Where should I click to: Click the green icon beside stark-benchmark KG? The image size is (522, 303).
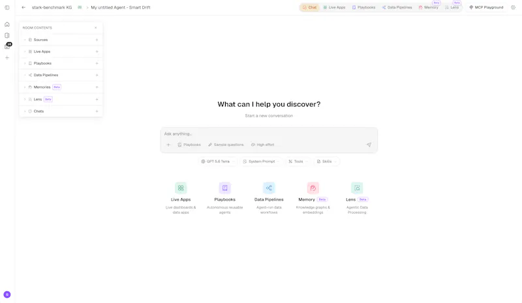[80, 7]
